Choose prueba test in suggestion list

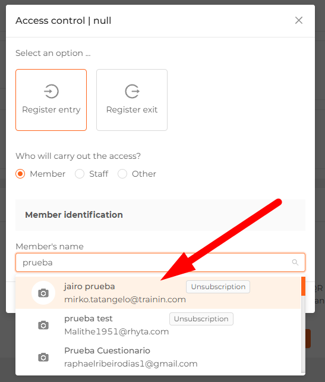tap(158, 325)
